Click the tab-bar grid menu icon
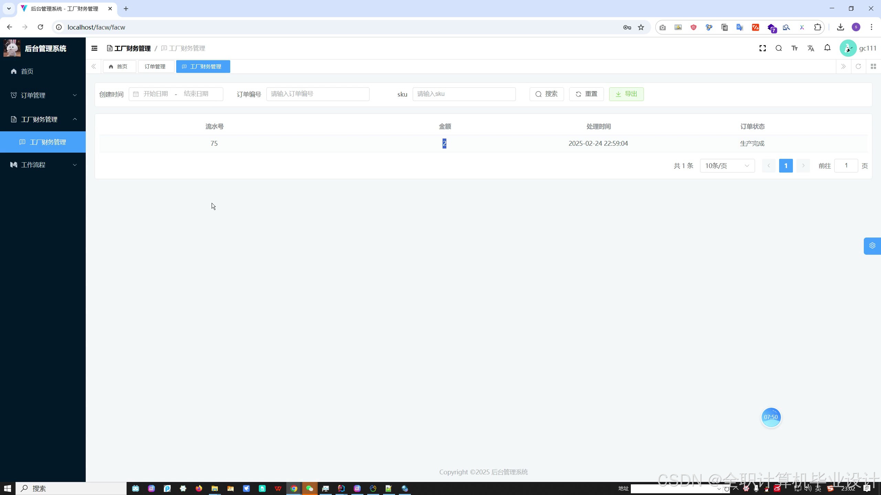The image size is (881, 495). click(x=873, y=66)
